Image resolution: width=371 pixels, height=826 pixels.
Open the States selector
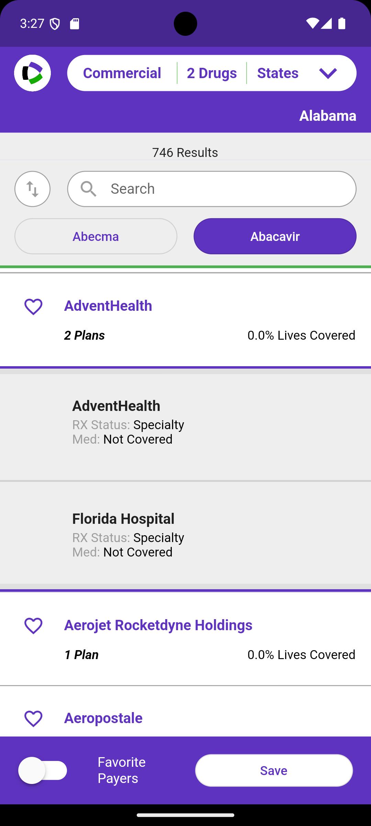point(278,73)
